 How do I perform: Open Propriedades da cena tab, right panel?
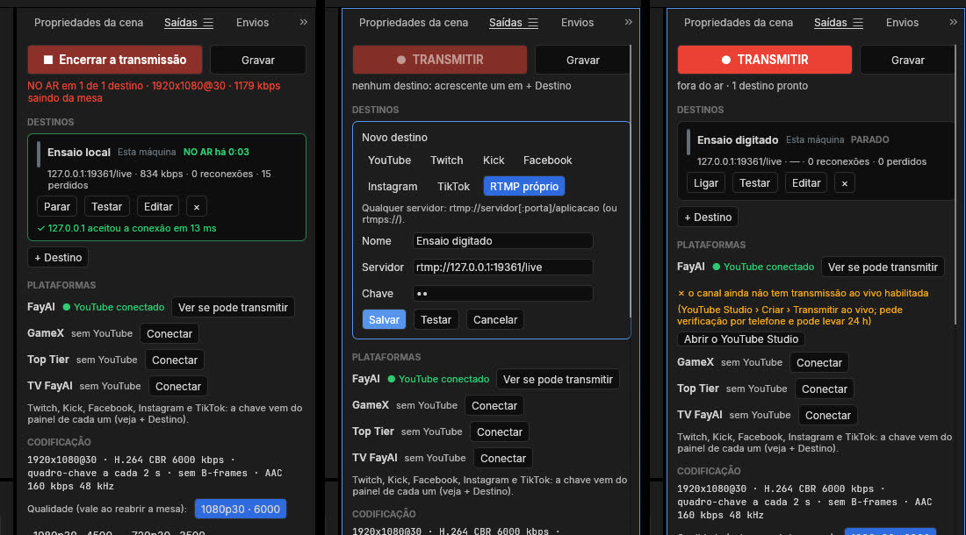click(x=738, y=23)
